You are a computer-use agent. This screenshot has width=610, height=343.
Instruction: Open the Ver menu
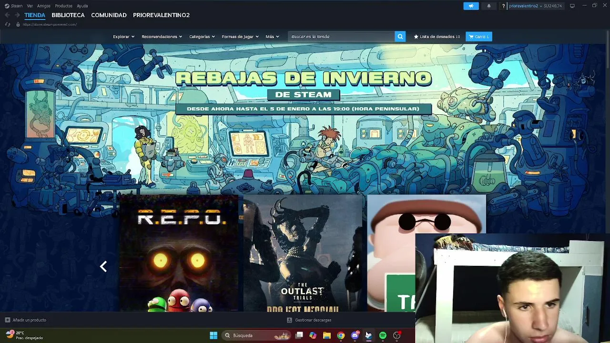click(30, 6)
